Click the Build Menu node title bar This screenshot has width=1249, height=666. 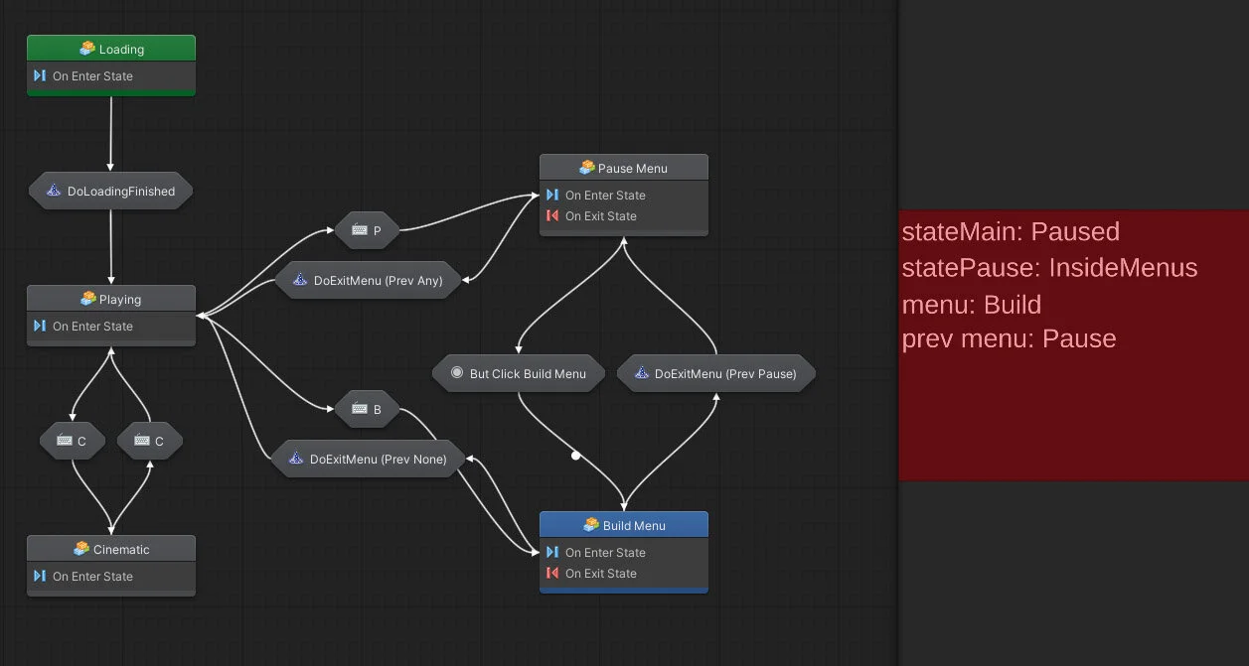(x=623, y=524)
